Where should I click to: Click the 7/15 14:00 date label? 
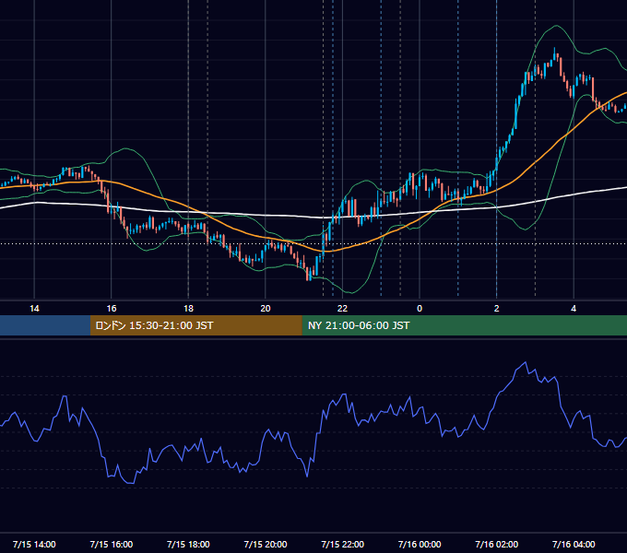point(34,544)
